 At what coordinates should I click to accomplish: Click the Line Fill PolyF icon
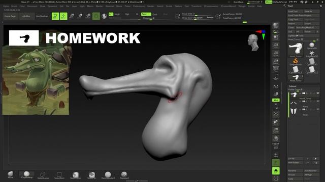(x=276, y=146)
